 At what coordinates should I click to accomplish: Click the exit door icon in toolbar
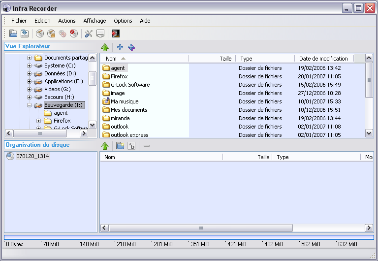[116, 33]
